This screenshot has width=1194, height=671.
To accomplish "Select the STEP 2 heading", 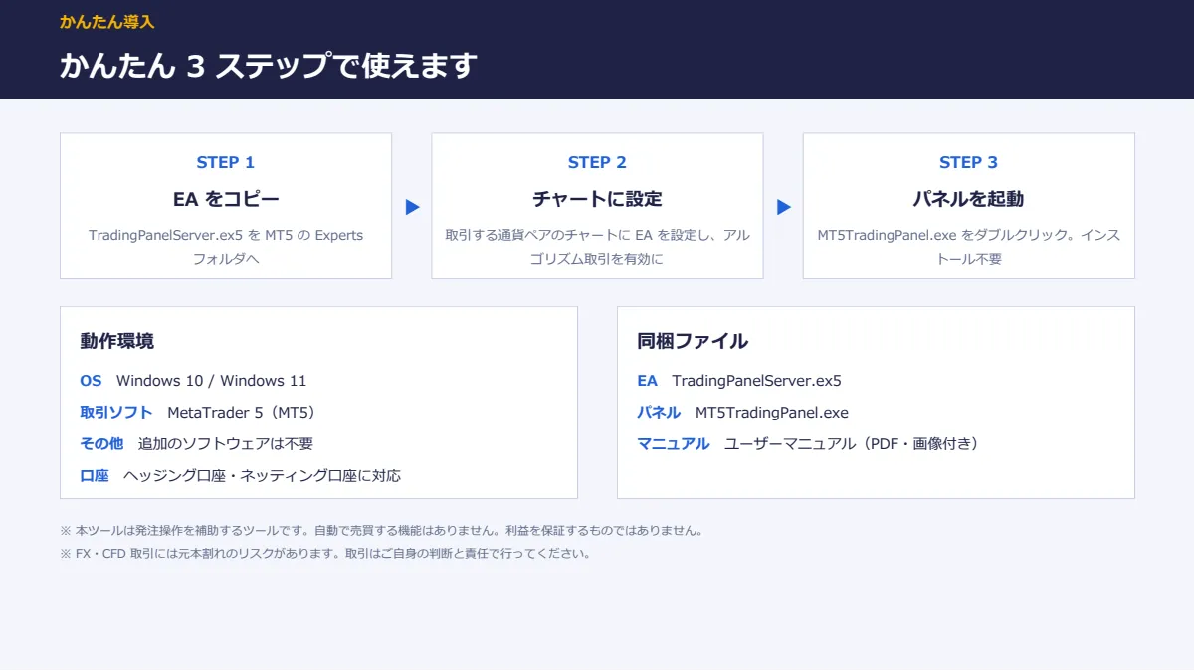I will click(x=597, y=162).
